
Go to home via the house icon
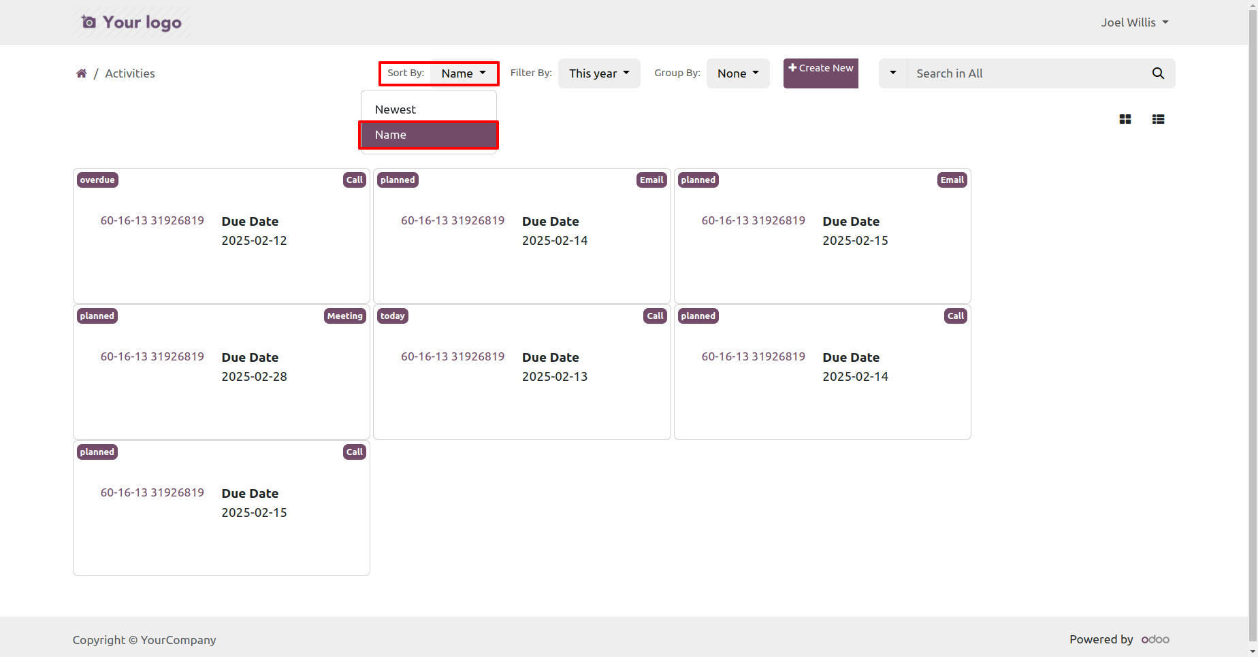[x=82, y=73]
